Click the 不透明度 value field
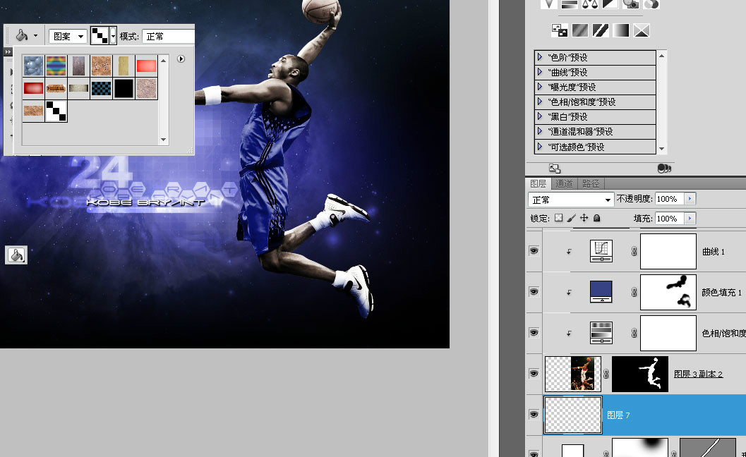Image resolution: width=746 pixels, height=457 pixels. pyautogui.click(x=669, y=199)
